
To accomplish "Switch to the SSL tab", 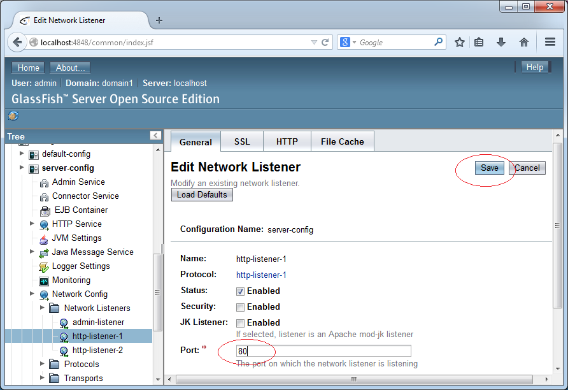I will pyautogui.click(x=242, y=141).
